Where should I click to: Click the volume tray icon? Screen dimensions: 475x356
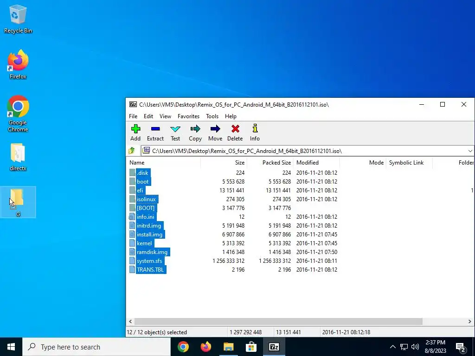pyautogui.click(x=415, y=347)
